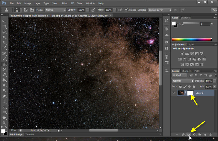Click the color spectrum ramp bar
Viewport: 218px width, 141px height.
click(191, 39)
